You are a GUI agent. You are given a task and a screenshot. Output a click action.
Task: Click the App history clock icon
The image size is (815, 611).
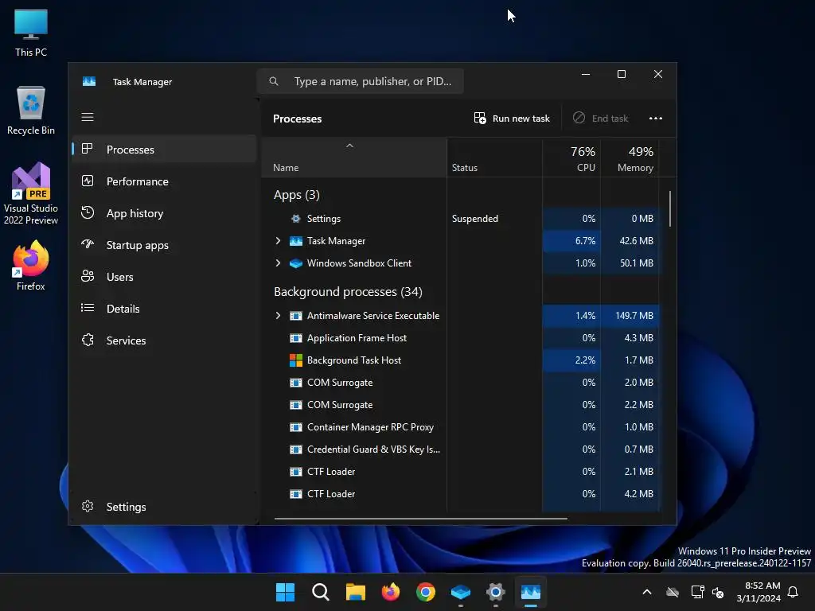click(88, 212)
